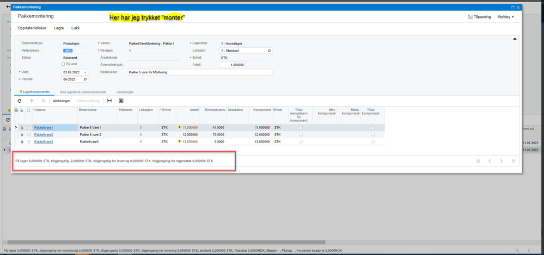Screen dimensions: 544x255
Task: Toggle Tillat mengdeavvik checkbox for Pakke5vare1
Action: click(301, 127)
